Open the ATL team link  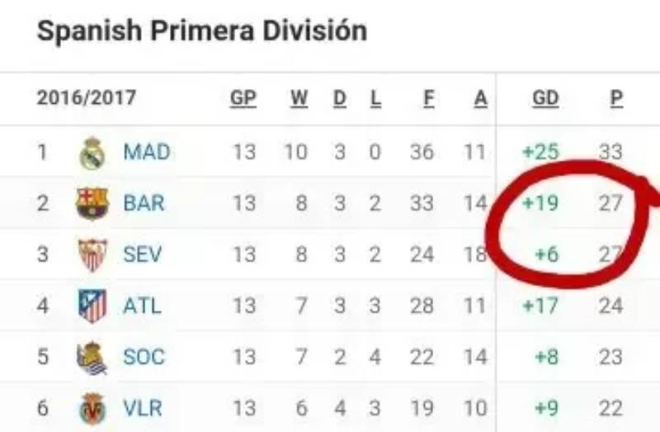tap(142, 306)
